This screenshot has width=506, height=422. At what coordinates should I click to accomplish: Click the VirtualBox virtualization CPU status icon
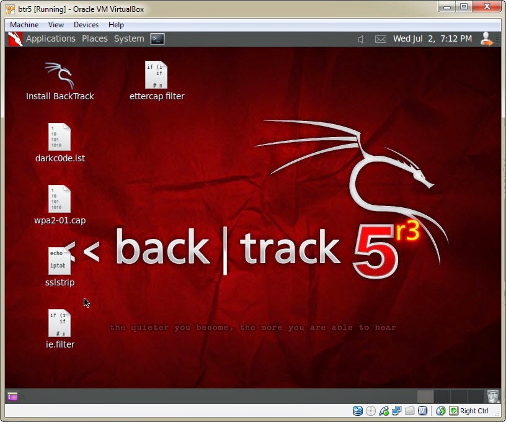tap(422, 411)
